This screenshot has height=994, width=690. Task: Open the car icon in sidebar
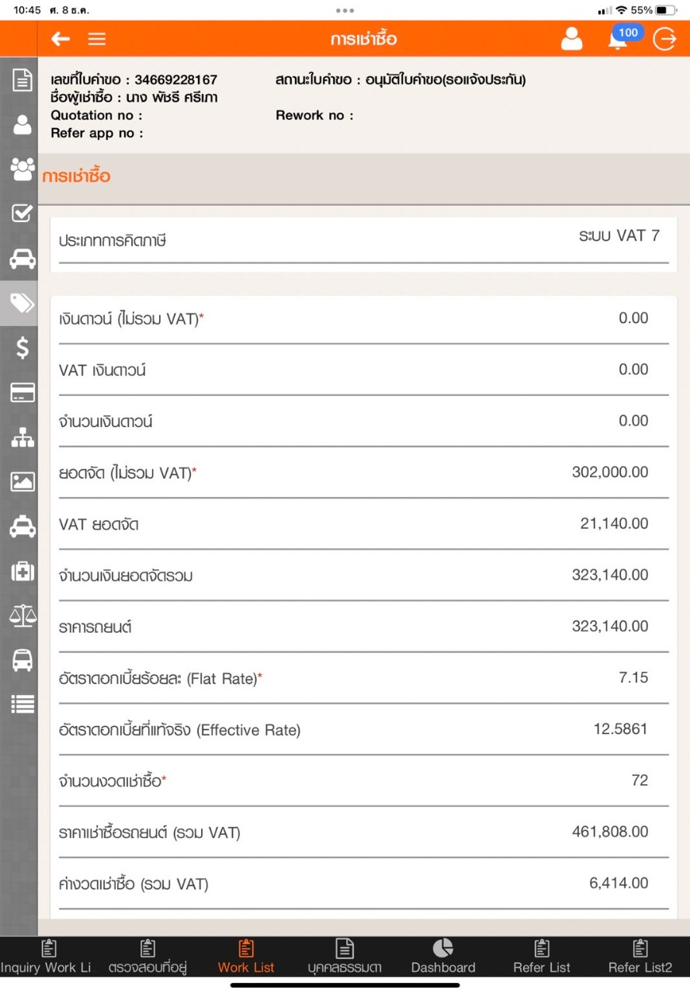(x=23, y=259)
